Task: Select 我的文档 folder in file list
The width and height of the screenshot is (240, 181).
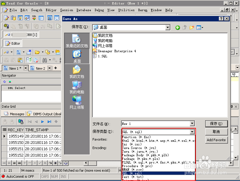Action: pos(103,36)
